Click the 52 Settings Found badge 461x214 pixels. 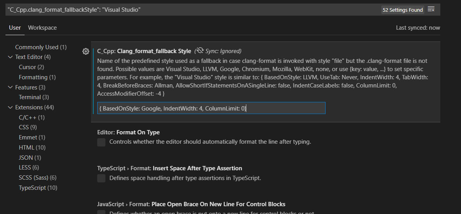[x=402, y=10]
